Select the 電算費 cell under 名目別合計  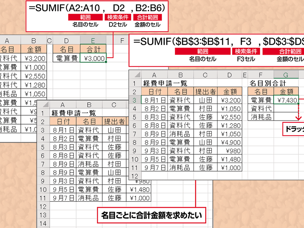(x=260, y=99)
